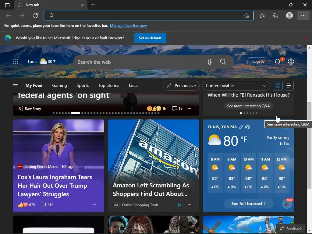Image resolution: width=312 pixels, height=234 pixels.
Task: Open the Personalize button
Action: (x=181, y=86)
